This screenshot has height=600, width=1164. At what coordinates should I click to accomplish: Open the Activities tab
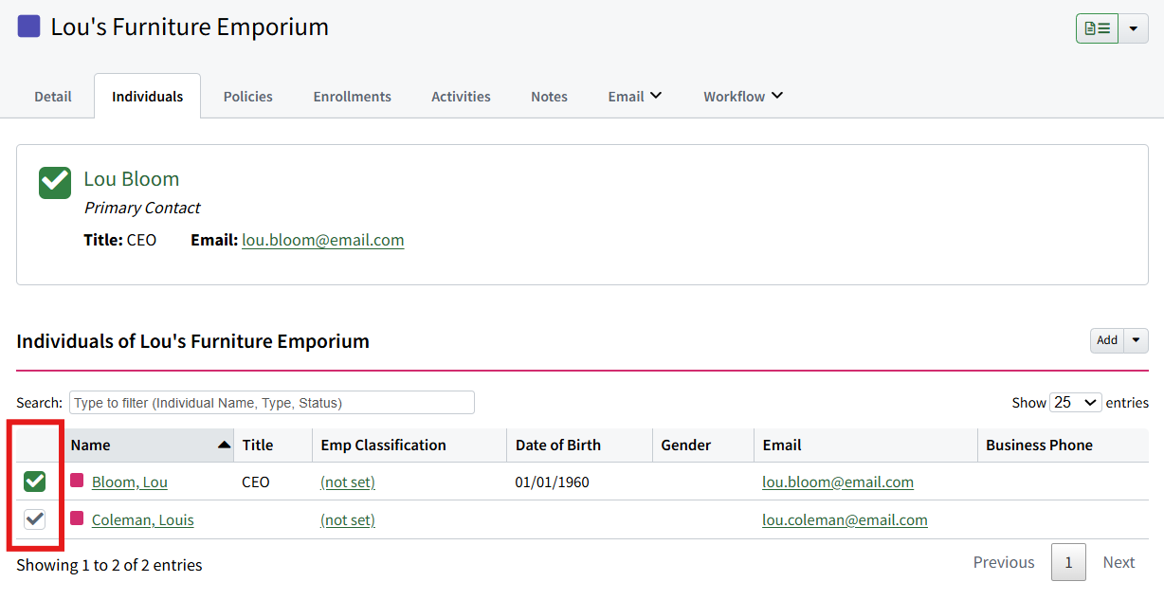pyautogui.click(x=461, y=96)
